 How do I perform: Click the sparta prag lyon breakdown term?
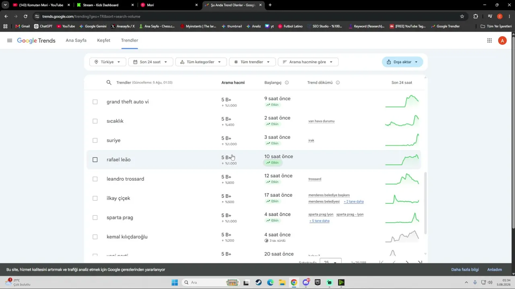321,214
